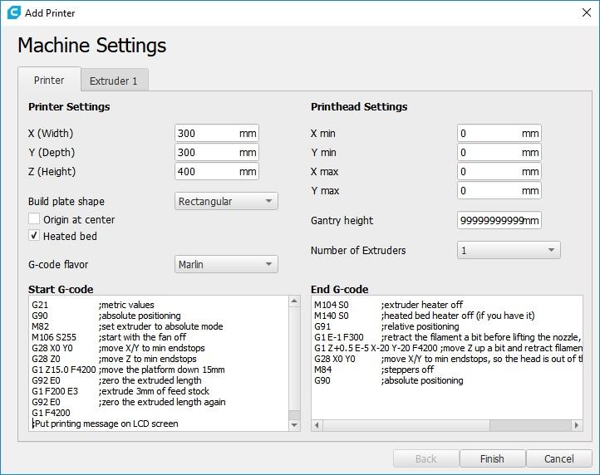Select the Printer tab
The image size is (600, 475).
49,81
